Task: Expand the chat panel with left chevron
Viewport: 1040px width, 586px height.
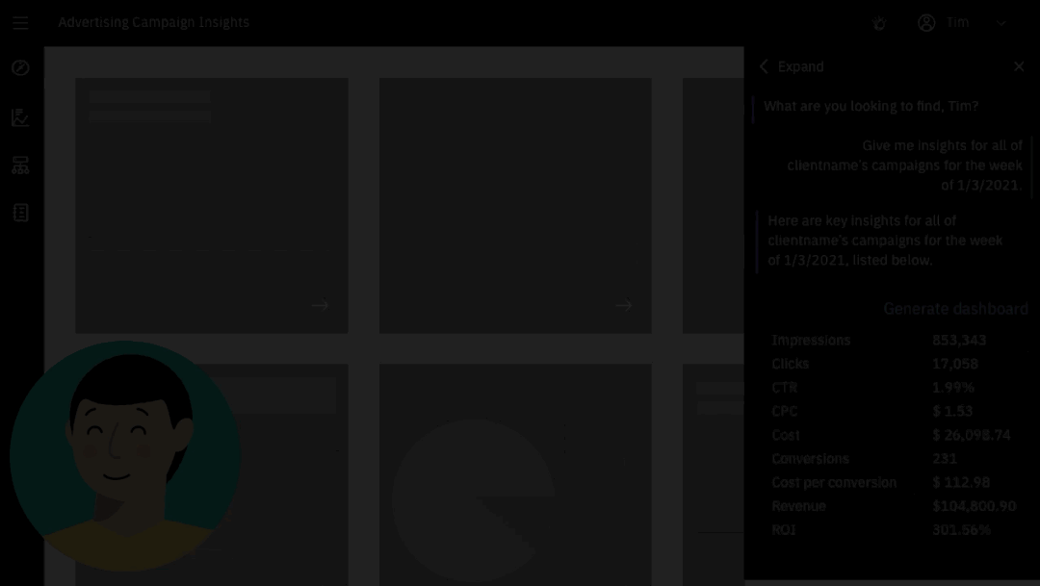Action: pyautogui.click(x=764, y=66)
